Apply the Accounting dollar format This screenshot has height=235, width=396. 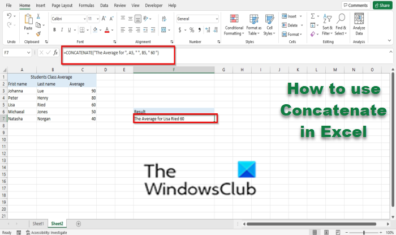pyautogui.click(x=179, y=30)
